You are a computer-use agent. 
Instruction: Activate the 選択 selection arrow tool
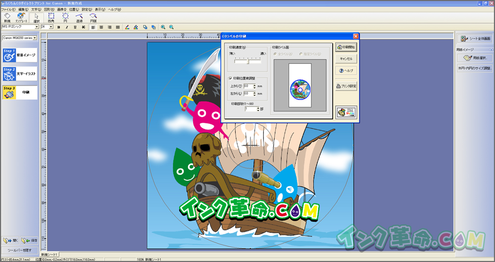(x=36, y=18)
